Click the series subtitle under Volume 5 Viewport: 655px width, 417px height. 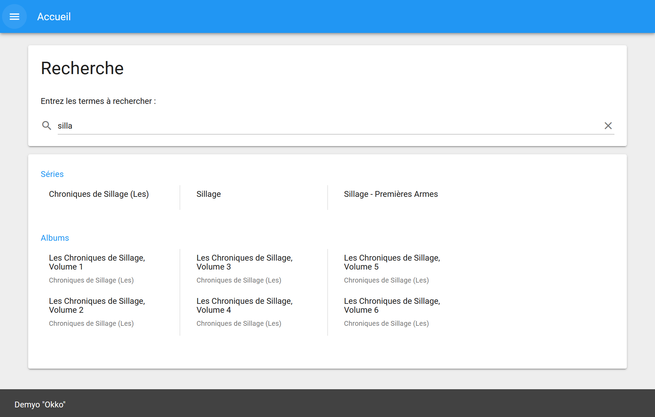click(x=386, y=280)
